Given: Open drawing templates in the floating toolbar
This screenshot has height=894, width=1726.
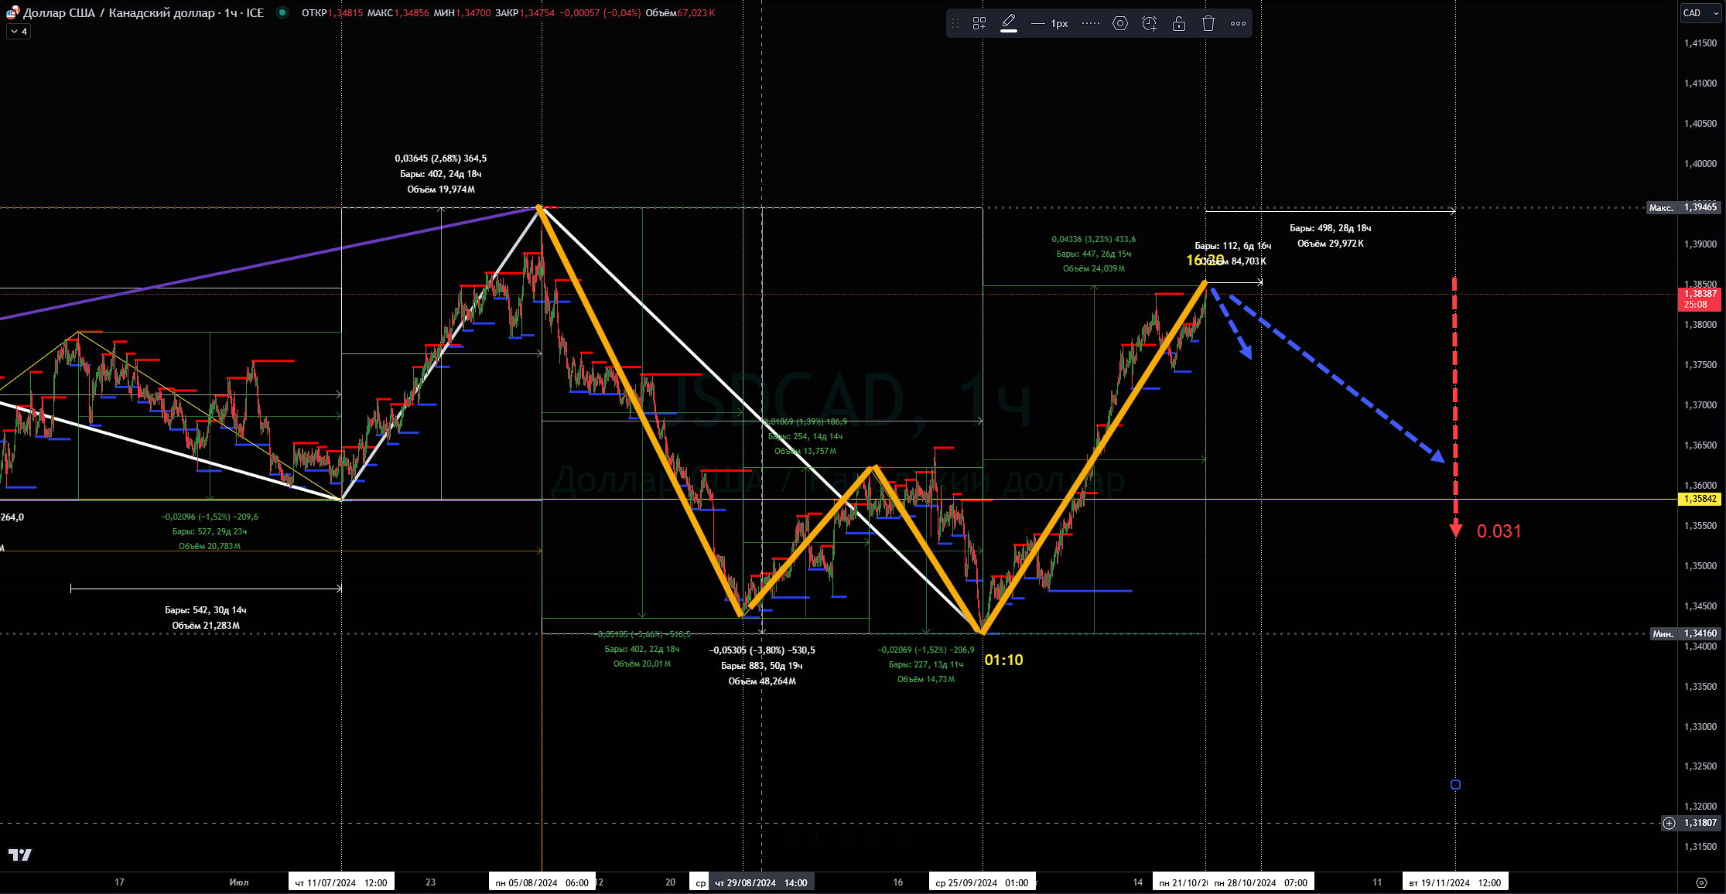Looking at the screenshot, I should [979, 23].
